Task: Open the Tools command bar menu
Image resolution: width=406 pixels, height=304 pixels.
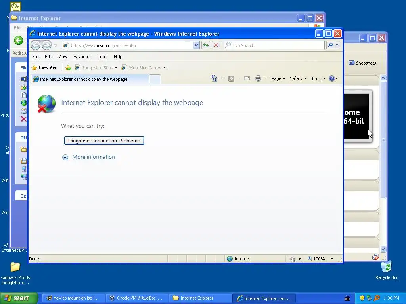Action: [x=318, y=78]
